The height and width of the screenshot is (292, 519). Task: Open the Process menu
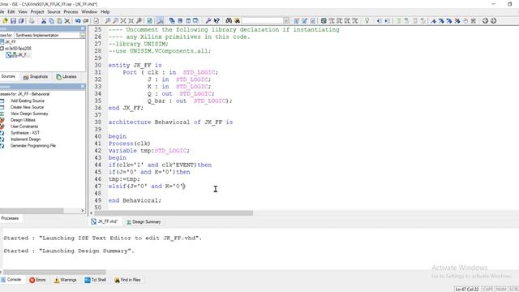coord(71,11)
